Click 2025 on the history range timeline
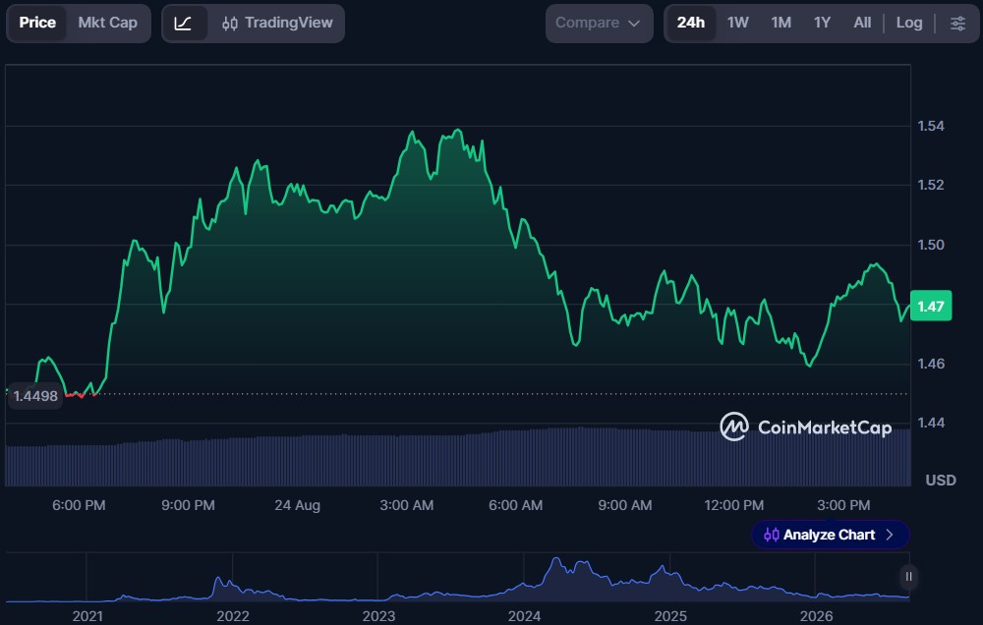 point(670,616)
